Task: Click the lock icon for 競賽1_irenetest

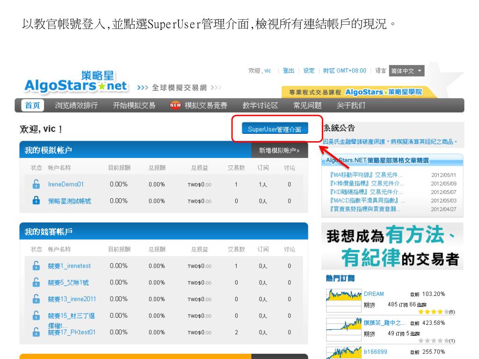Action: click(36, 266)
